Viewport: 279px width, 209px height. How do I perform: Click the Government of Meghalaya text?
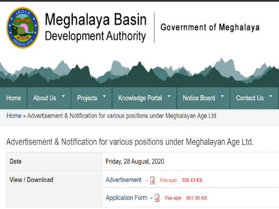(x=210, y=27)
